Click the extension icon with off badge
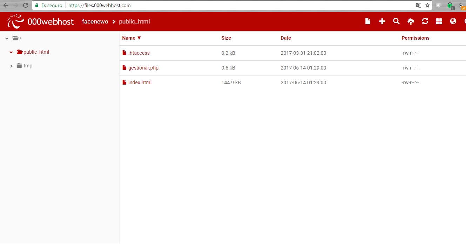 [x=462, y=6]
